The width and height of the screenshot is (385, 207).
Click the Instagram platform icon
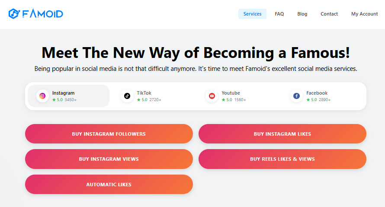click(42, 96)
